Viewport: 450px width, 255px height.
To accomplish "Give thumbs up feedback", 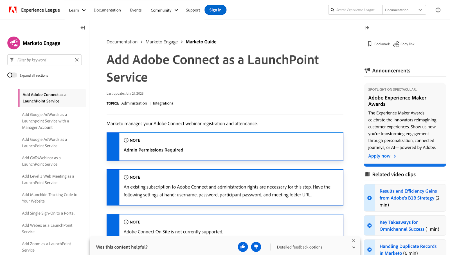I will 243,247.
